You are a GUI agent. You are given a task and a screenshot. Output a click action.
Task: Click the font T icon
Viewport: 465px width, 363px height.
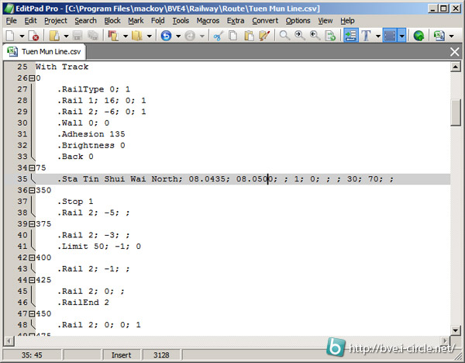pos(366,36)
